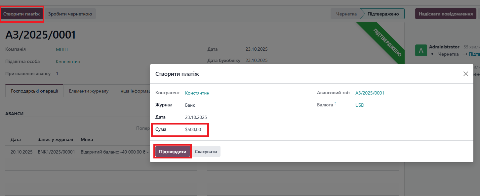Viewport: 480px width, 196px height.
Task: Click the Зробити чернеткою button
Action: click(x=70, y=14)
